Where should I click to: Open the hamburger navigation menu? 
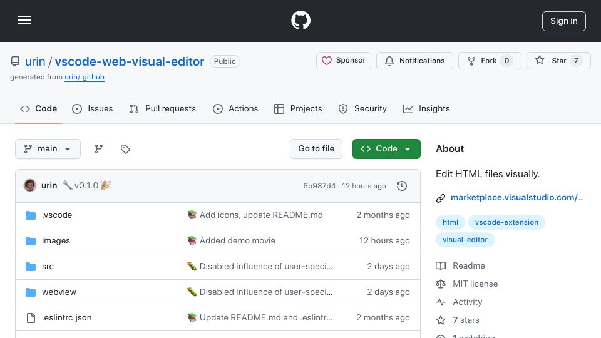pyautogui.click(x=24, y=20)
